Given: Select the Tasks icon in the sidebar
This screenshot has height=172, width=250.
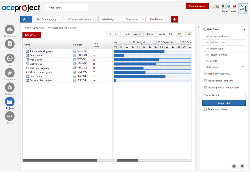Looking at the screenshot, I should [10, 43].
